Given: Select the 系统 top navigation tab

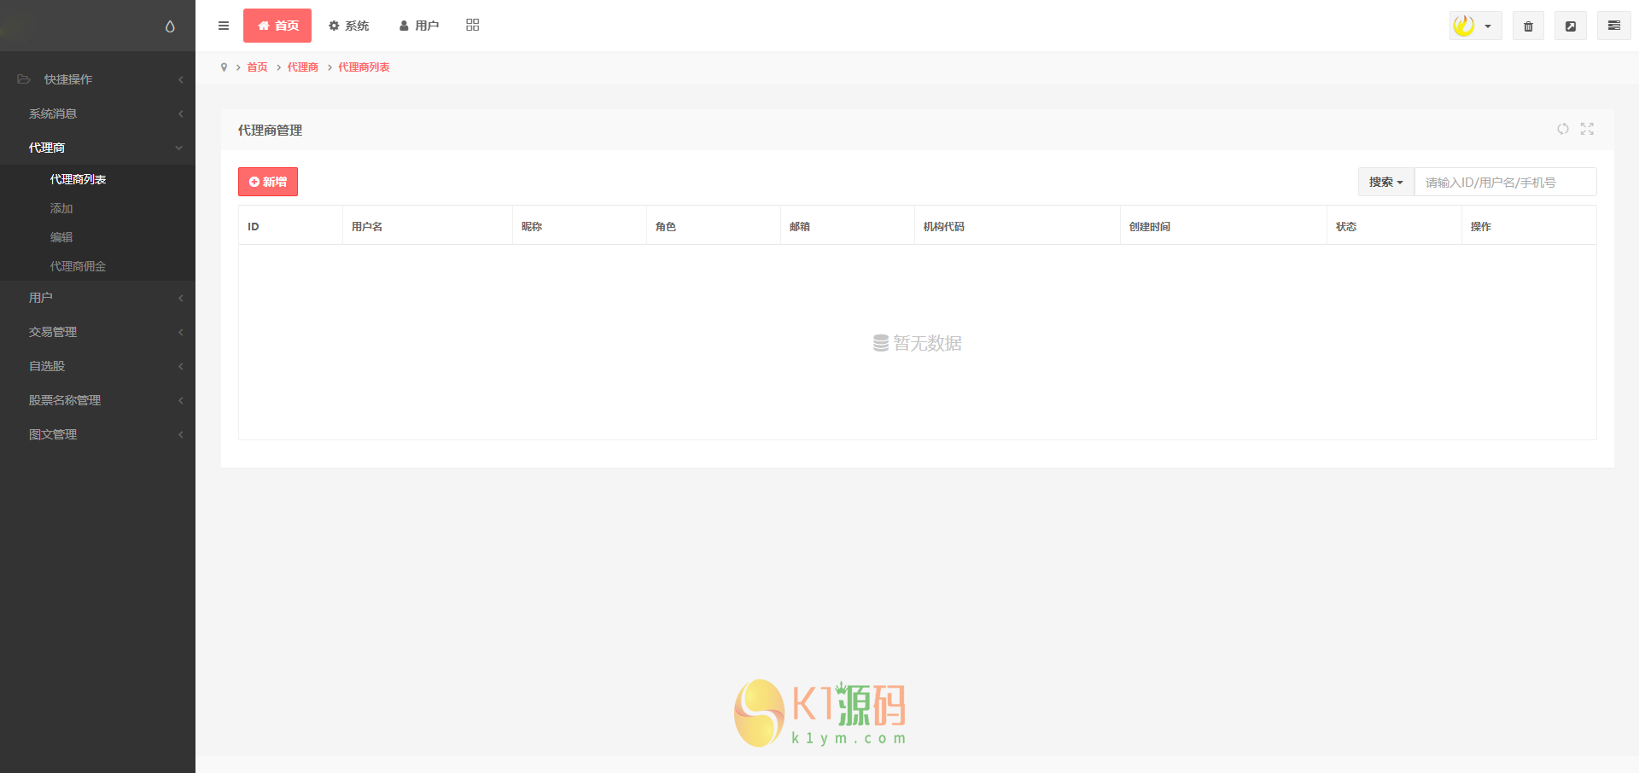Looking at the screenshot, I should click(x=349, y=26).
